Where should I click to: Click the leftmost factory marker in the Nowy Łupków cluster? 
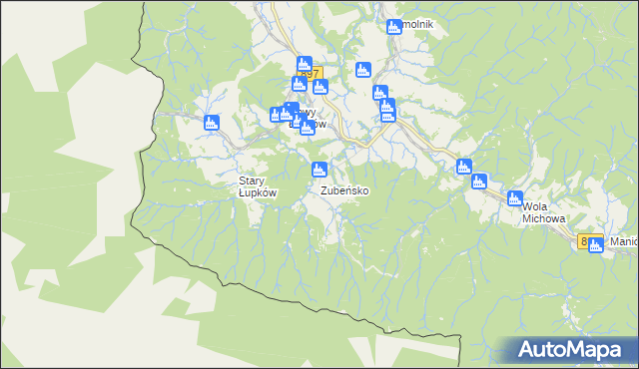point(277,115)
